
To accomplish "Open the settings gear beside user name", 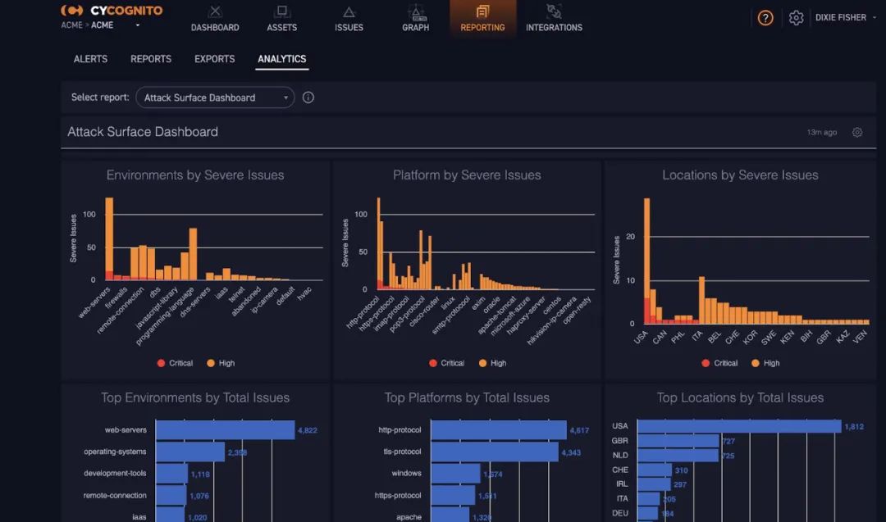I will point(796,18).
